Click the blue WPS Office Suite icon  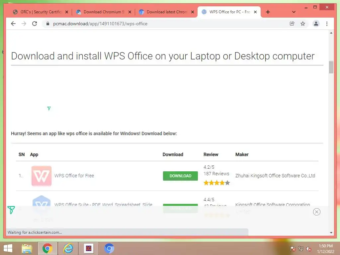pyautogui.click(x=42, y=204)
